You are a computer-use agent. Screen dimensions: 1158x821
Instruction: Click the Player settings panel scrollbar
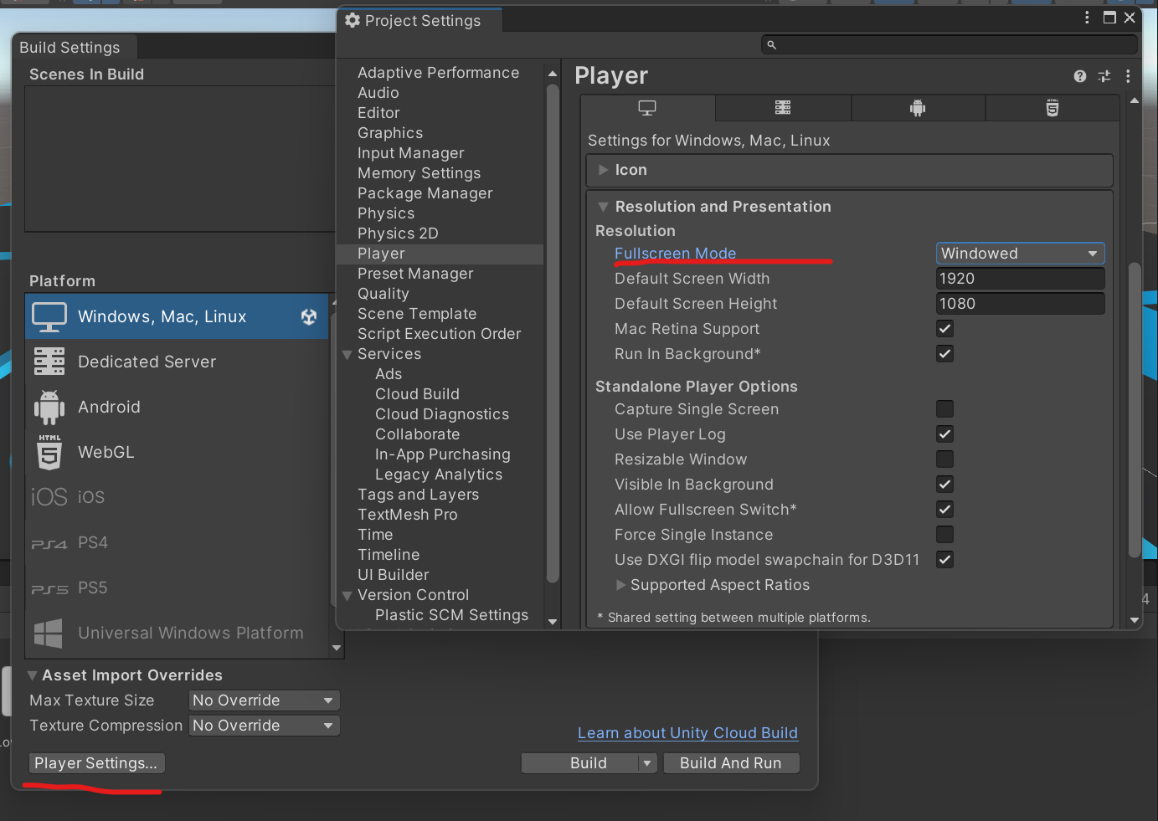tap(1135, 410)
